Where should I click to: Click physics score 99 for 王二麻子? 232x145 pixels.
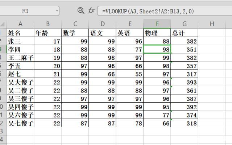pyautogui.click(x=157, y=57)
